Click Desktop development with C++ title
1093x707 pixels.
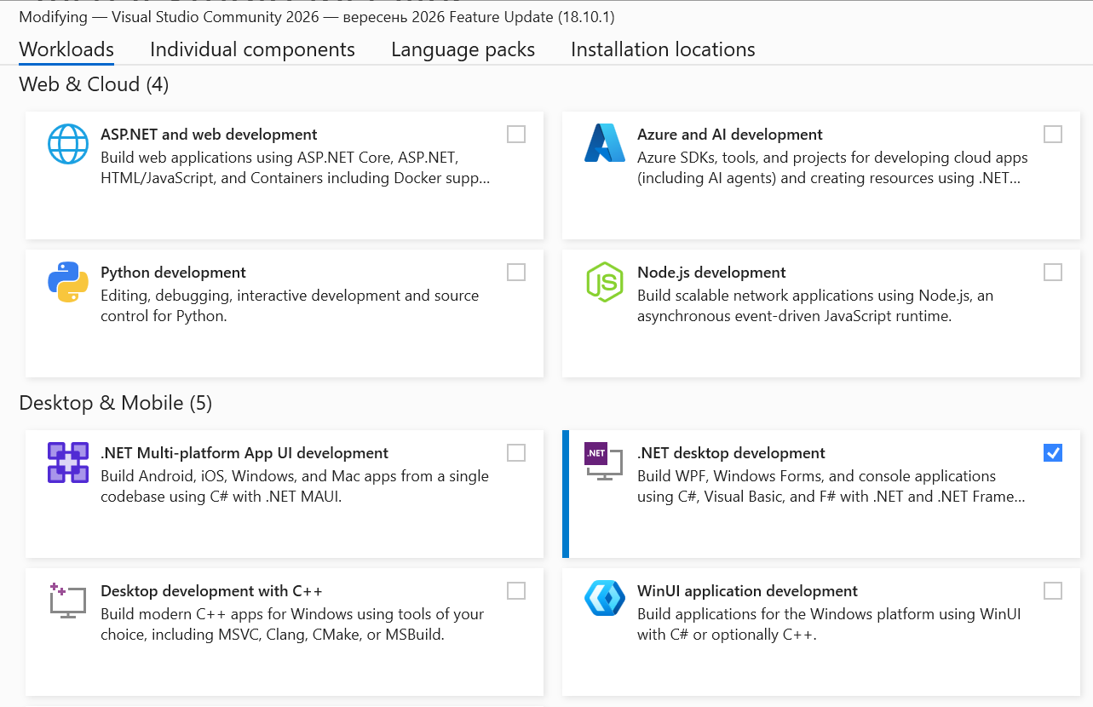coord(211,591)
